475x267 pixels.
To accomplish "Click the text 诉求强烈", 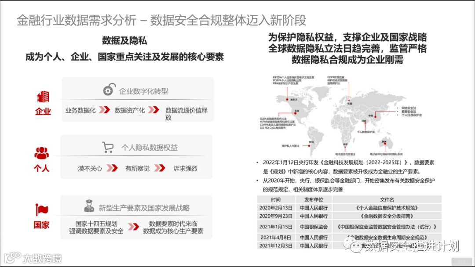I will [186, 169].
